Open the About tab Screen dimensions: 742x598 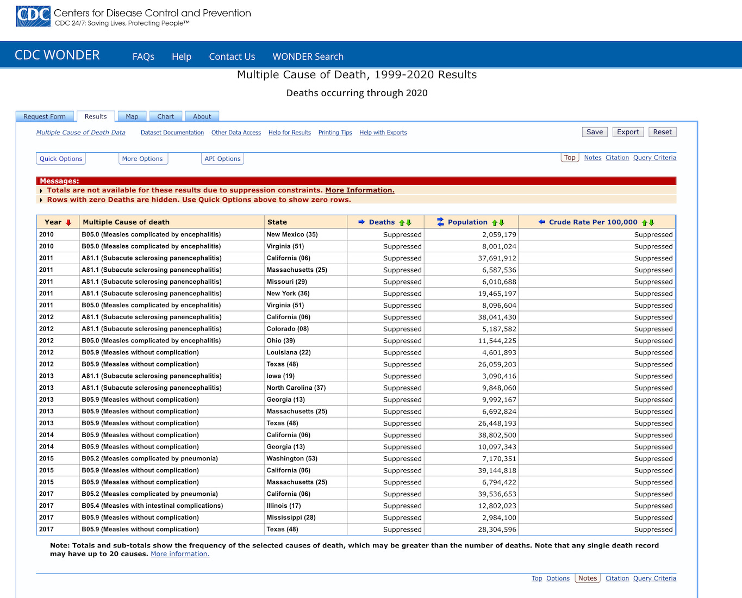(202, 116)
